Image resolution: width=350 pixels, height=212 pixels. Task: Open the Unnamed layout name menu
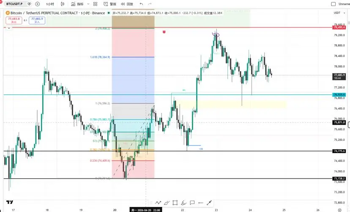pyautogui.click(x=344, y=4)
